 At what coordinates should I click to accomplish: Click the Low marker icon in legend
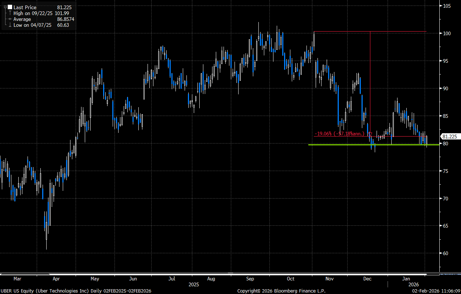point(10,25)
